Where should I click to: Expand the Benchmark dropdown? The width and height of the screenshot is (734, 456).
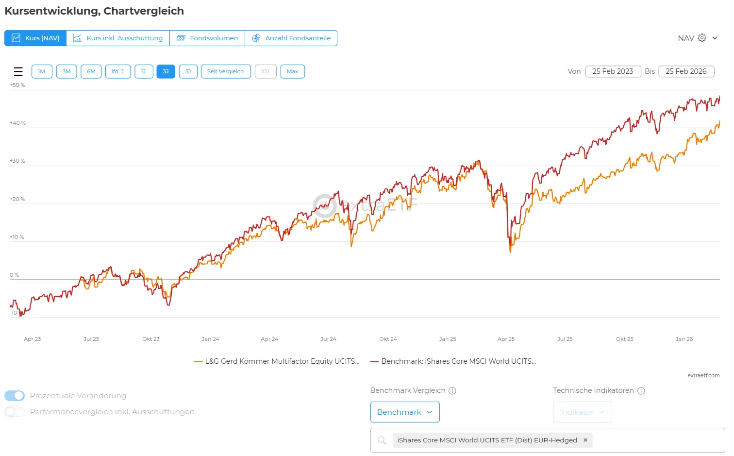tap(405, 412)
